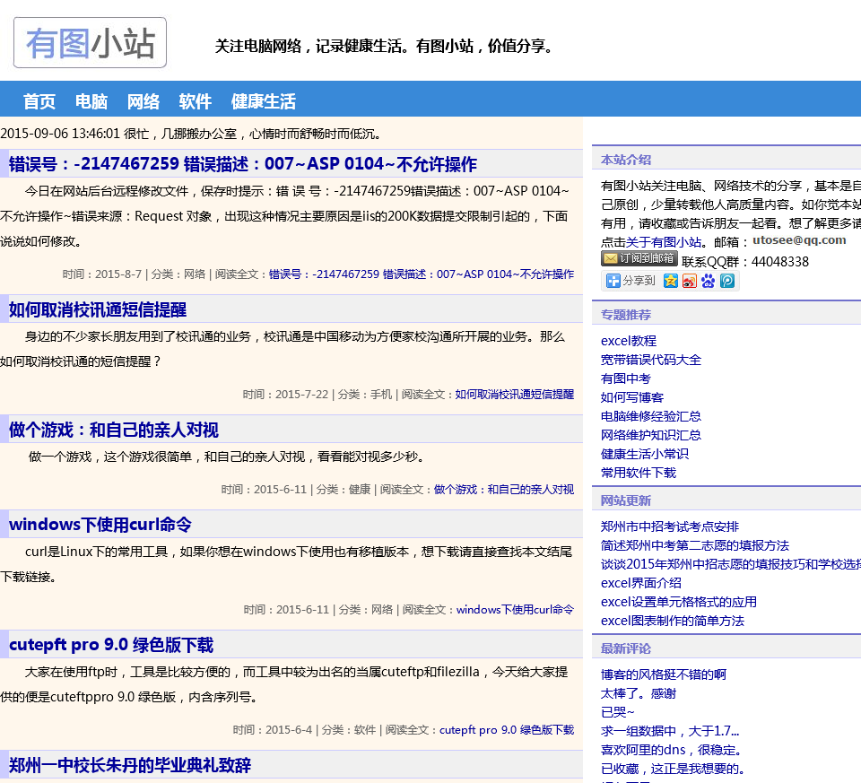Open 电脑 category in navigation

pos(91,101)
